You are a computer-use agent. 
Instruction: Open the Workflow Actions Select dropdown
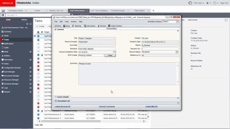170,21
